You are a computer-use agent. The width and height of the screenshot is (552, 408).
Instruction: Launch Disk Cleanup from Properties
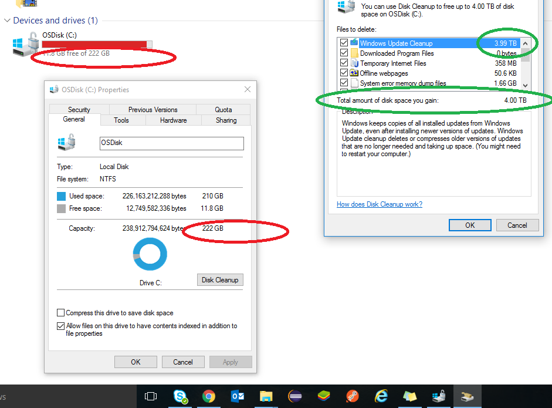click(220, 280)
